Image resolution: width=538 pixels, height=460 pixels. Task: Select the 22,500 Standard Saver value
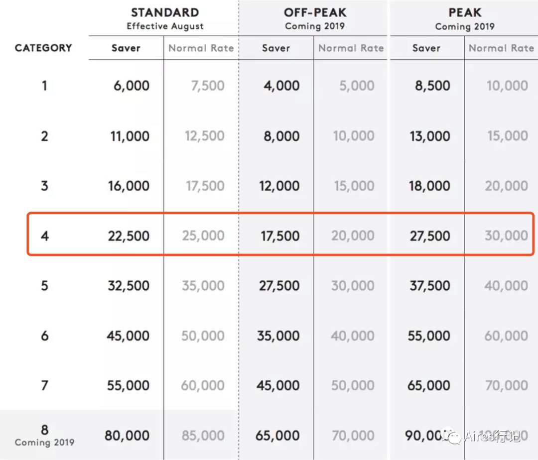(129, 236)
